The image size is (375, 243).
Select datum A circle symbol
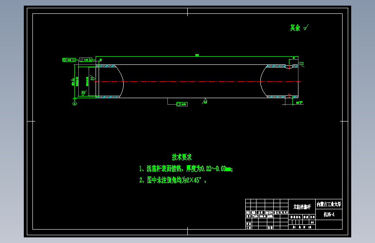click(75, 104)
